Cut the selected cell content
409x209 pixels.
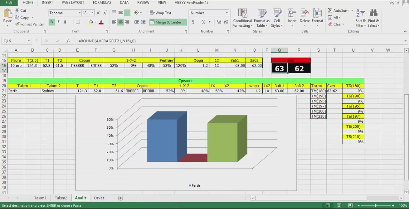pos(21,11)
